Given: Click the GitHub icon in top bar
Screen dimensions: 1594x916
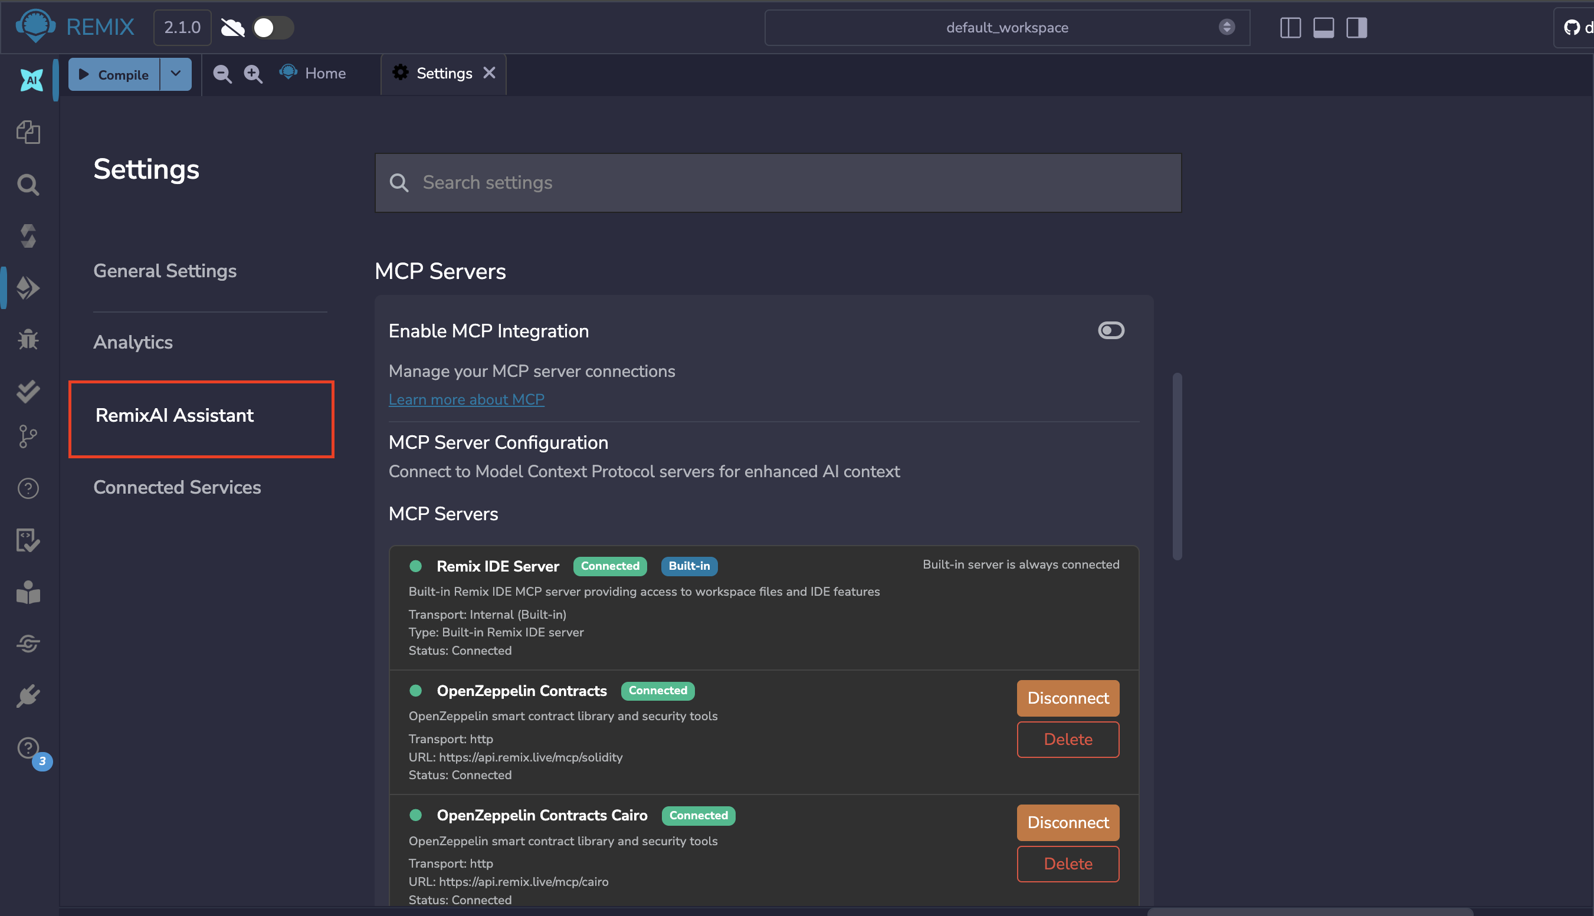Looking at the screenshot, I should (x=1572, y=28).
